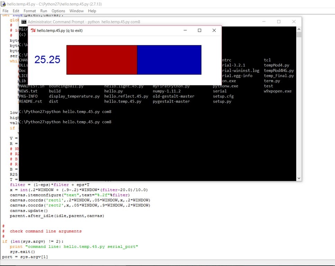Screen dimensions: 335x266
Task: Click the 'port = sys.argv[1]' code line
Action: 25,257
